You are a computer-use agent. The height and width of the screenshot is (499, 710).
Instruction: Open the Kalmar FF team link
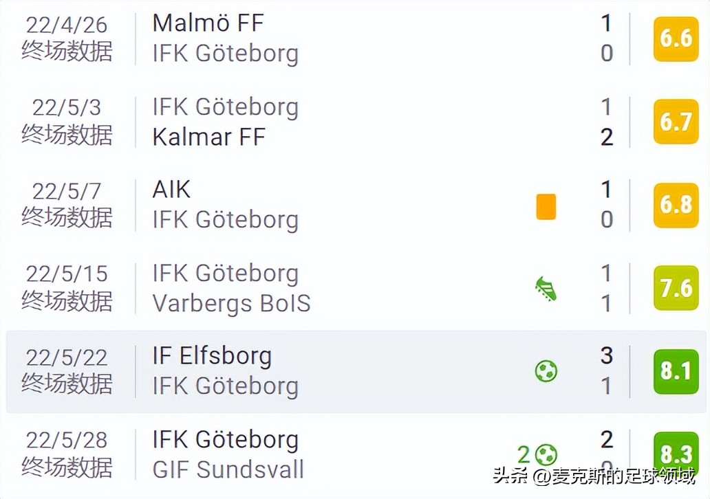208,137
